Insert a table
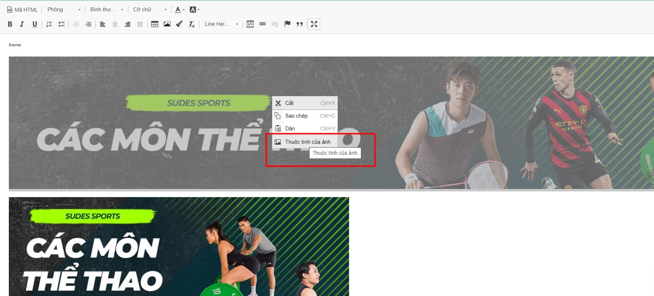Image resolution: width=654 pixels, height=296 pixels. [x=155, y=24]
